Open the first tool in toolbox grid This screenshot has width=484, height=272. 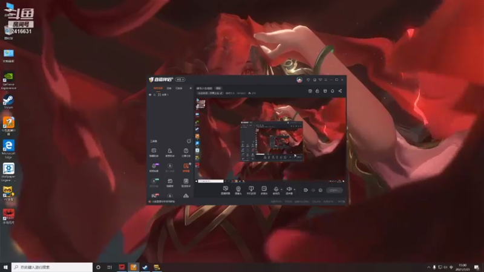pyautogui.click(x=154, y=152)
